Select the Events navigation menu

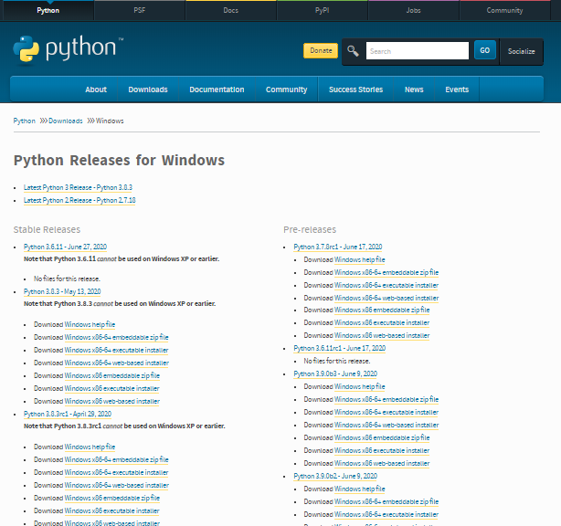(457, 89)
